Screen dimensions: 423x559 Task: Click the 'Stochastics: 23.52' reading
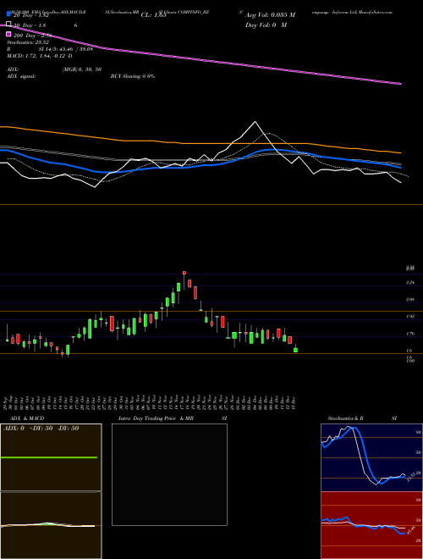[x=27, y=42]
